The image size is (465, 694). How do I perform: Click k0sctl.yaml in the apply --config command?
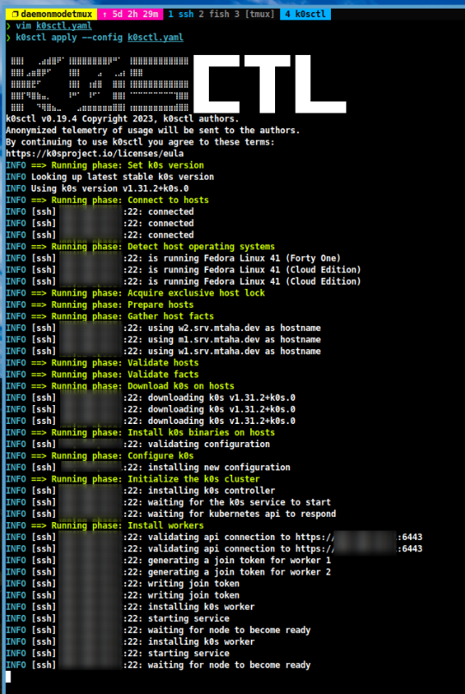pyautogui.click(x=156, y=38)
